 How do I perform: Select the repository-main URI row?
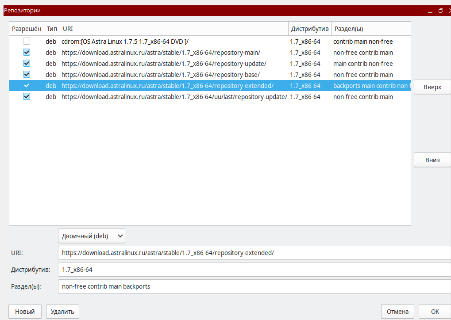[161, 53]
